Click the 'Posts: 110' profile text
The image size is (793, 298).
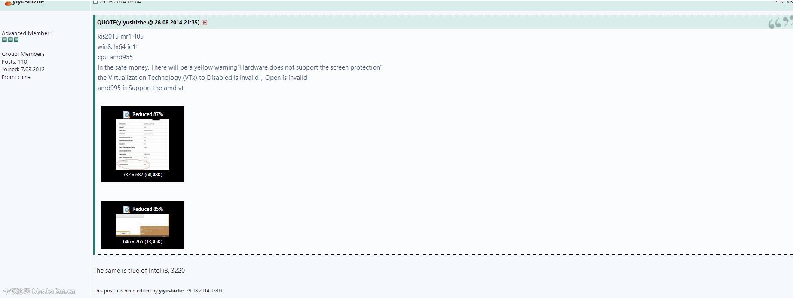pyautogui.click(x=15, y=62)
